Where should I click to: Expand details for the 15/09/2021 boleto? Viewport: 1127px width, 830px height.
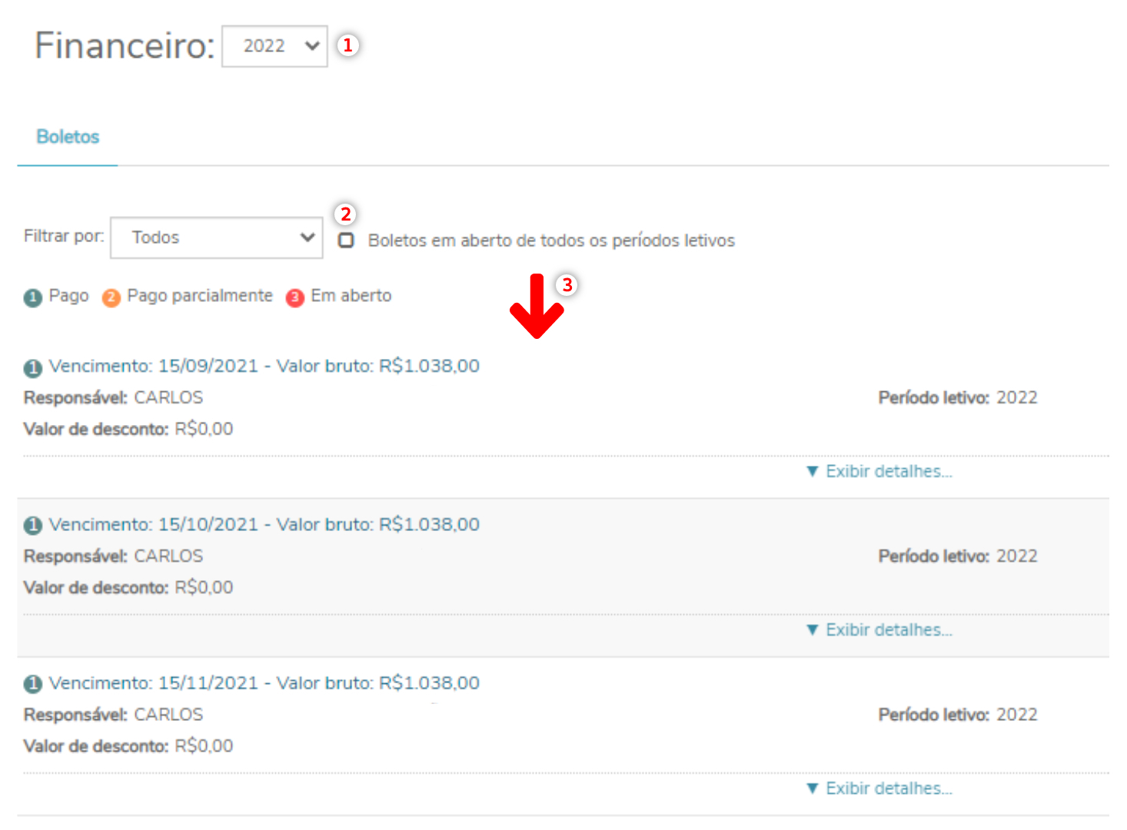(x=879, y=472)
